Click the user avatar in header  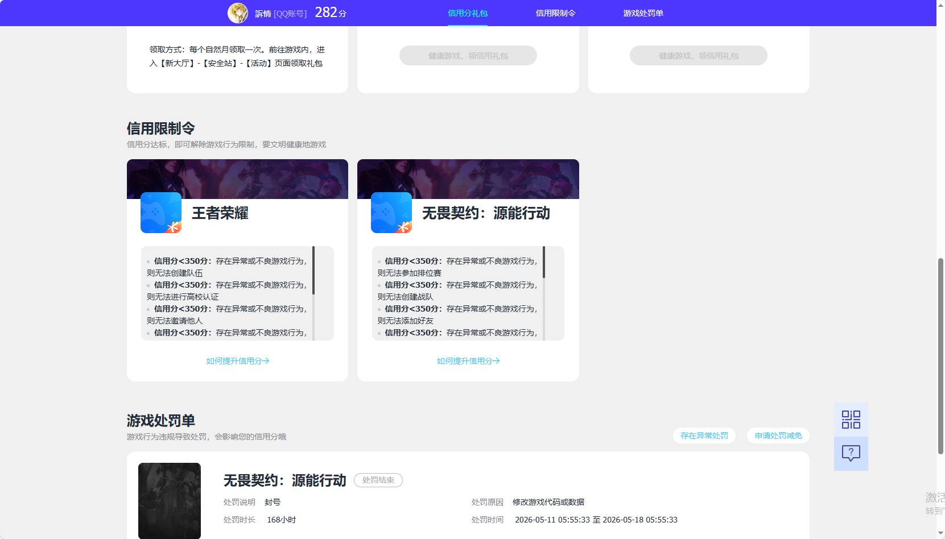tap(238, 13)
